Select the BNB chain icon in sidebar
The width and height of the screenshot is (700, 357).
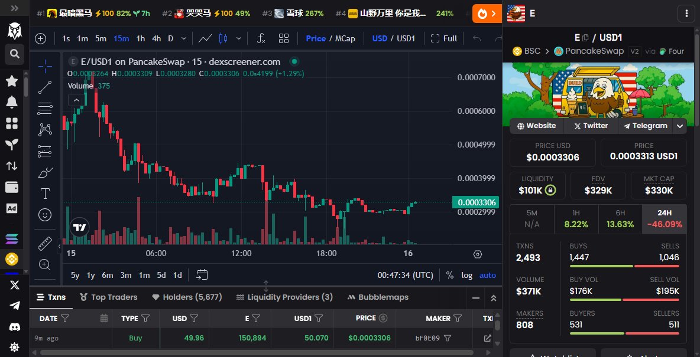(x=12, y=258)
